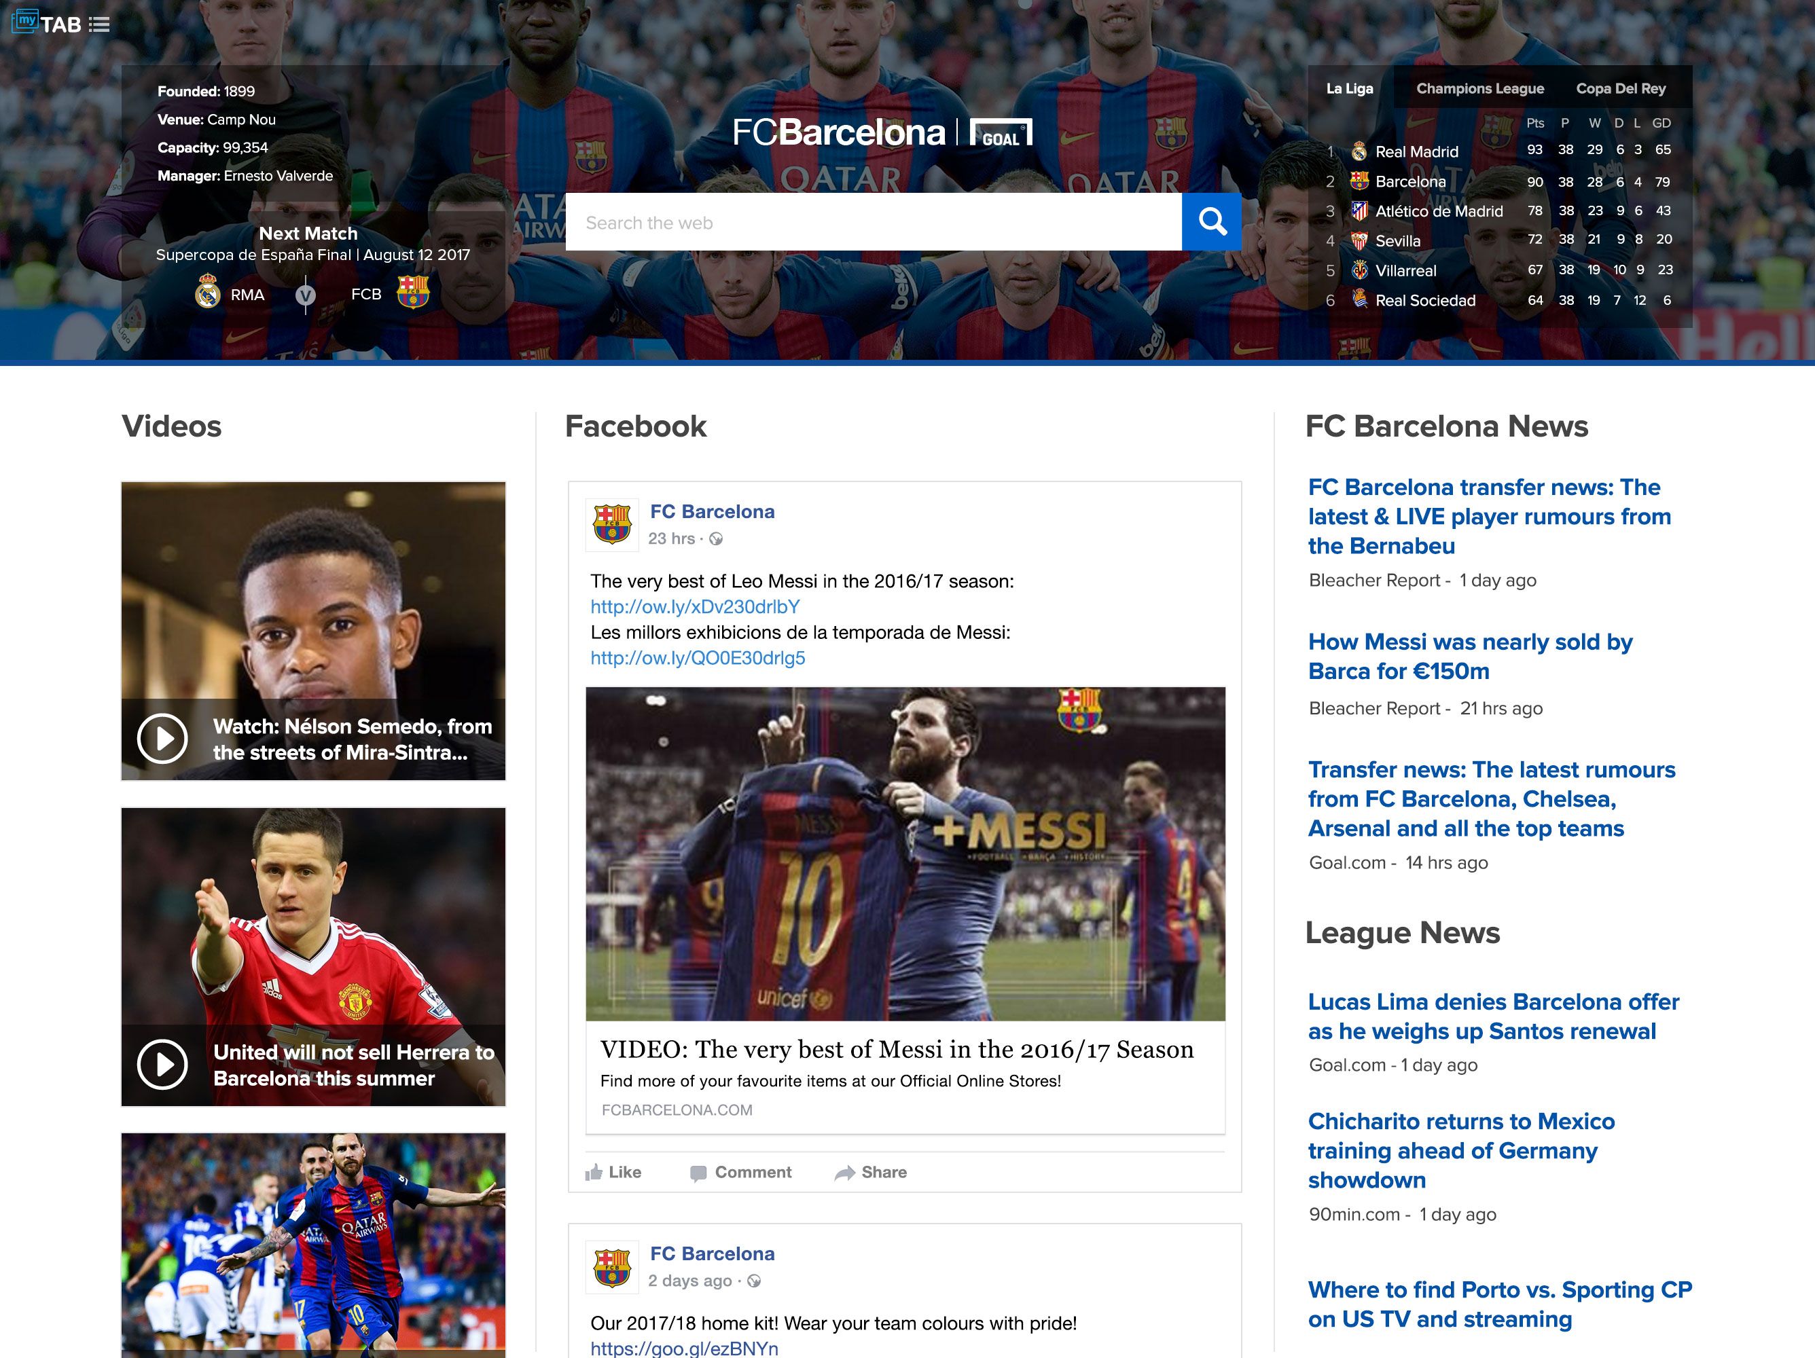Click the Comment icon under the Messi post
Screen dimensions: 1815x1358
[698, 1172]
